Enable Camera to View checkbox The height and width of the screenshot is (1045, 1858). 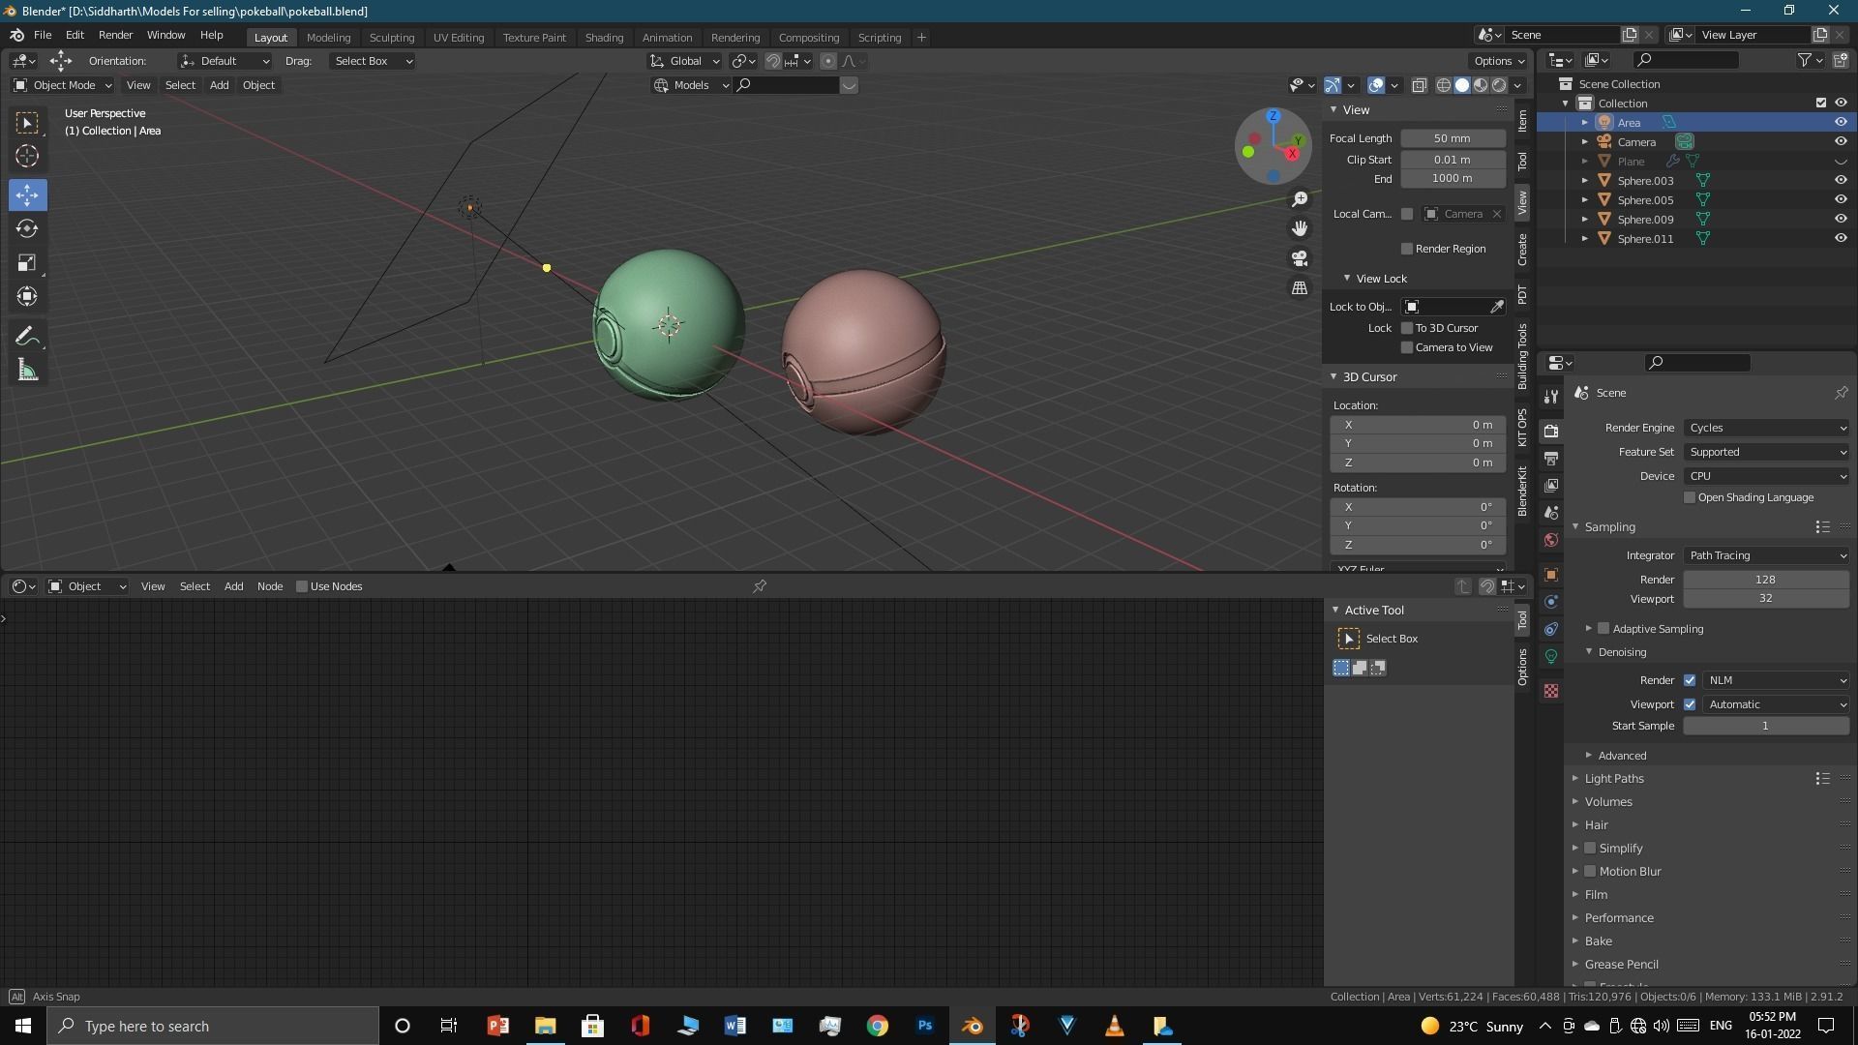click(x=1407, y=347)
